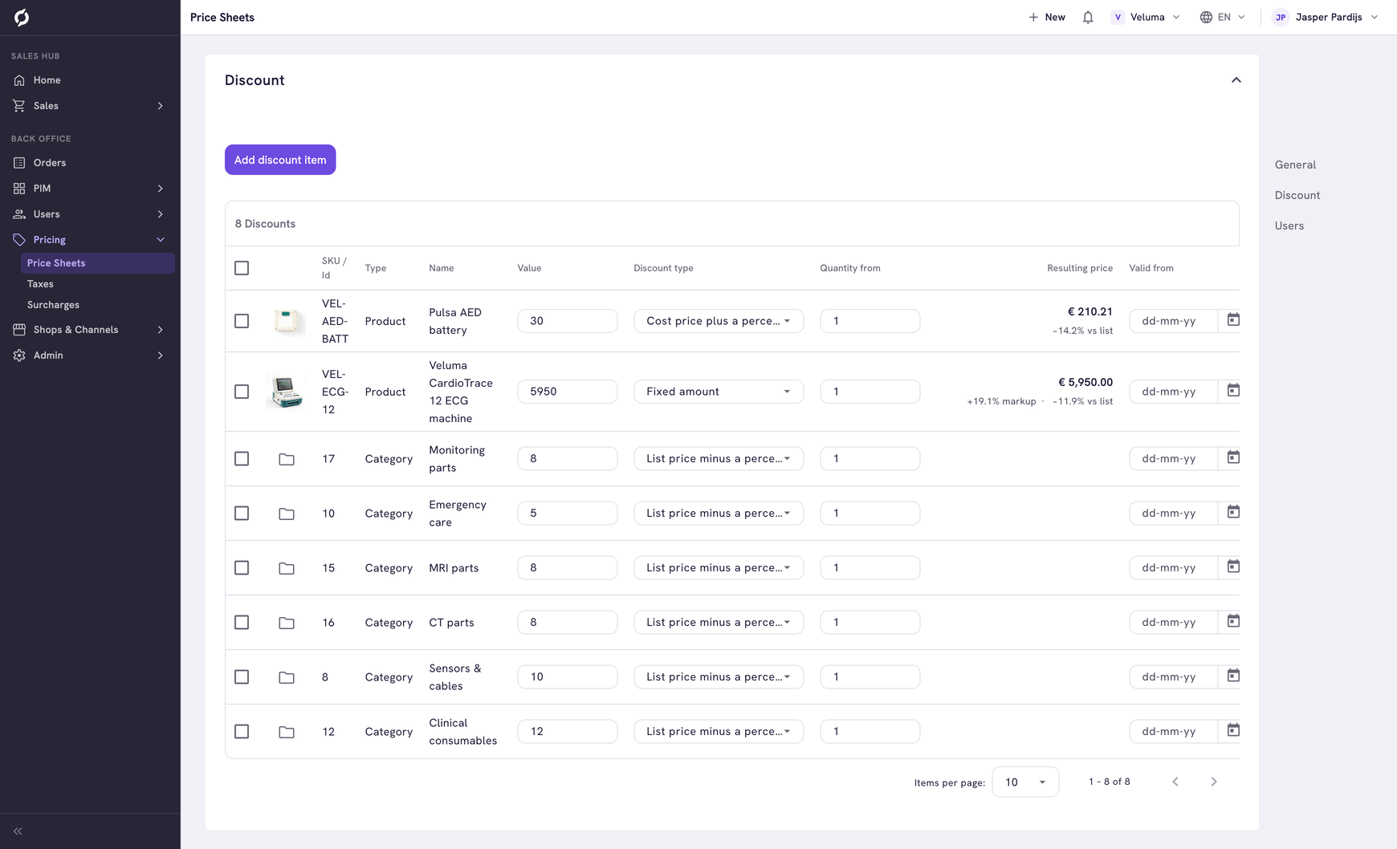Open calendar for Emergency care row
The height and width of the screenshot is (849, 1397).
point(1233,513)
